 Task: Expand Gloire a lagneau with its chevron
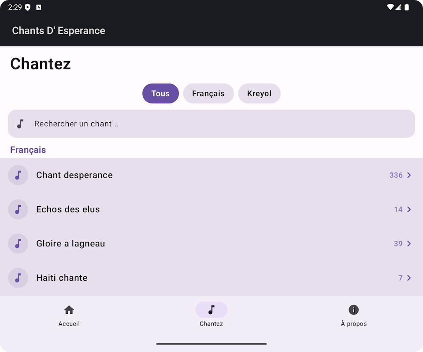click(409, 244)
